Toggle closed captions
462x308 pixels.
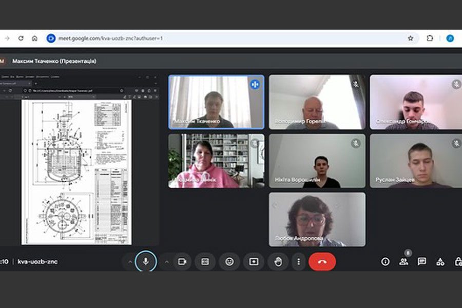point(205,261)
